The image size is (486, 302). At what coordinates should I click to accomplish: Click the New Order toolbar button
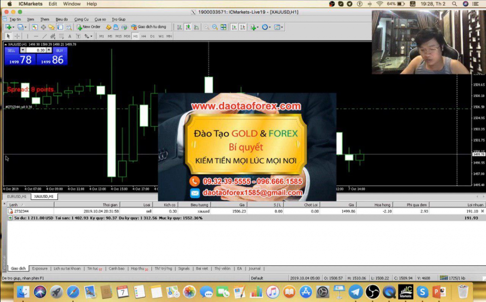[88, 27]
